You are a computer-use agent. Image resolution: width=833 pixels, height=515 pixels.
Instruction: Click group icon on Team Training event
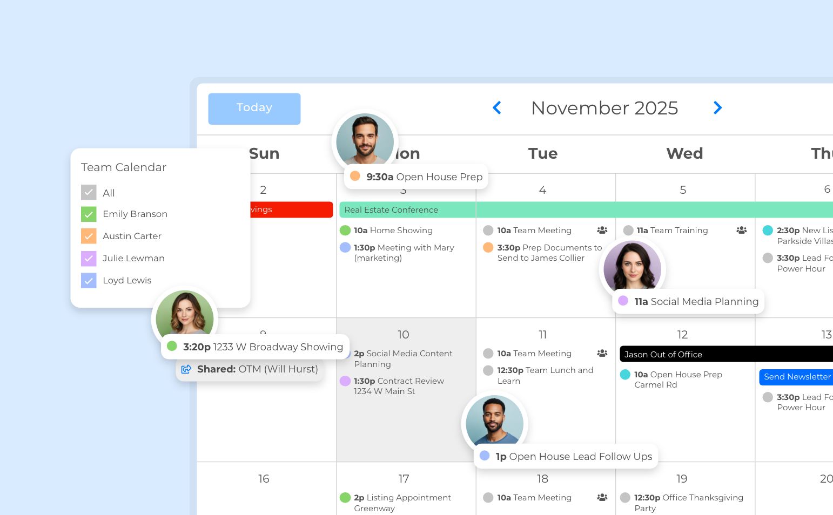741,230
